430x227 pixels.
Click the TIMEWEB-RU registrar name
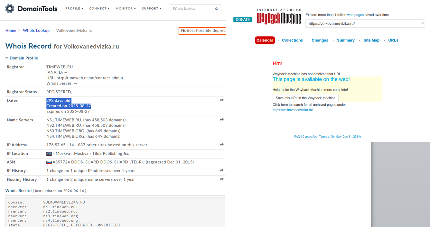[60, 67]
